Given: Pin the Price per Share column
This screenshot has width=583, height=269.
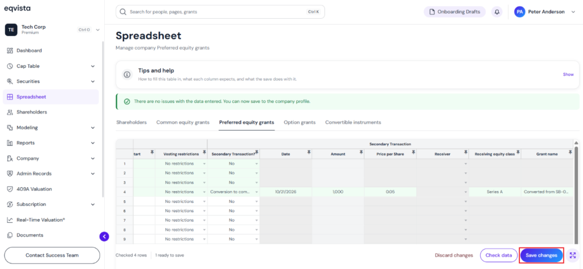Looking at the screenshot, I should (413, 152).
